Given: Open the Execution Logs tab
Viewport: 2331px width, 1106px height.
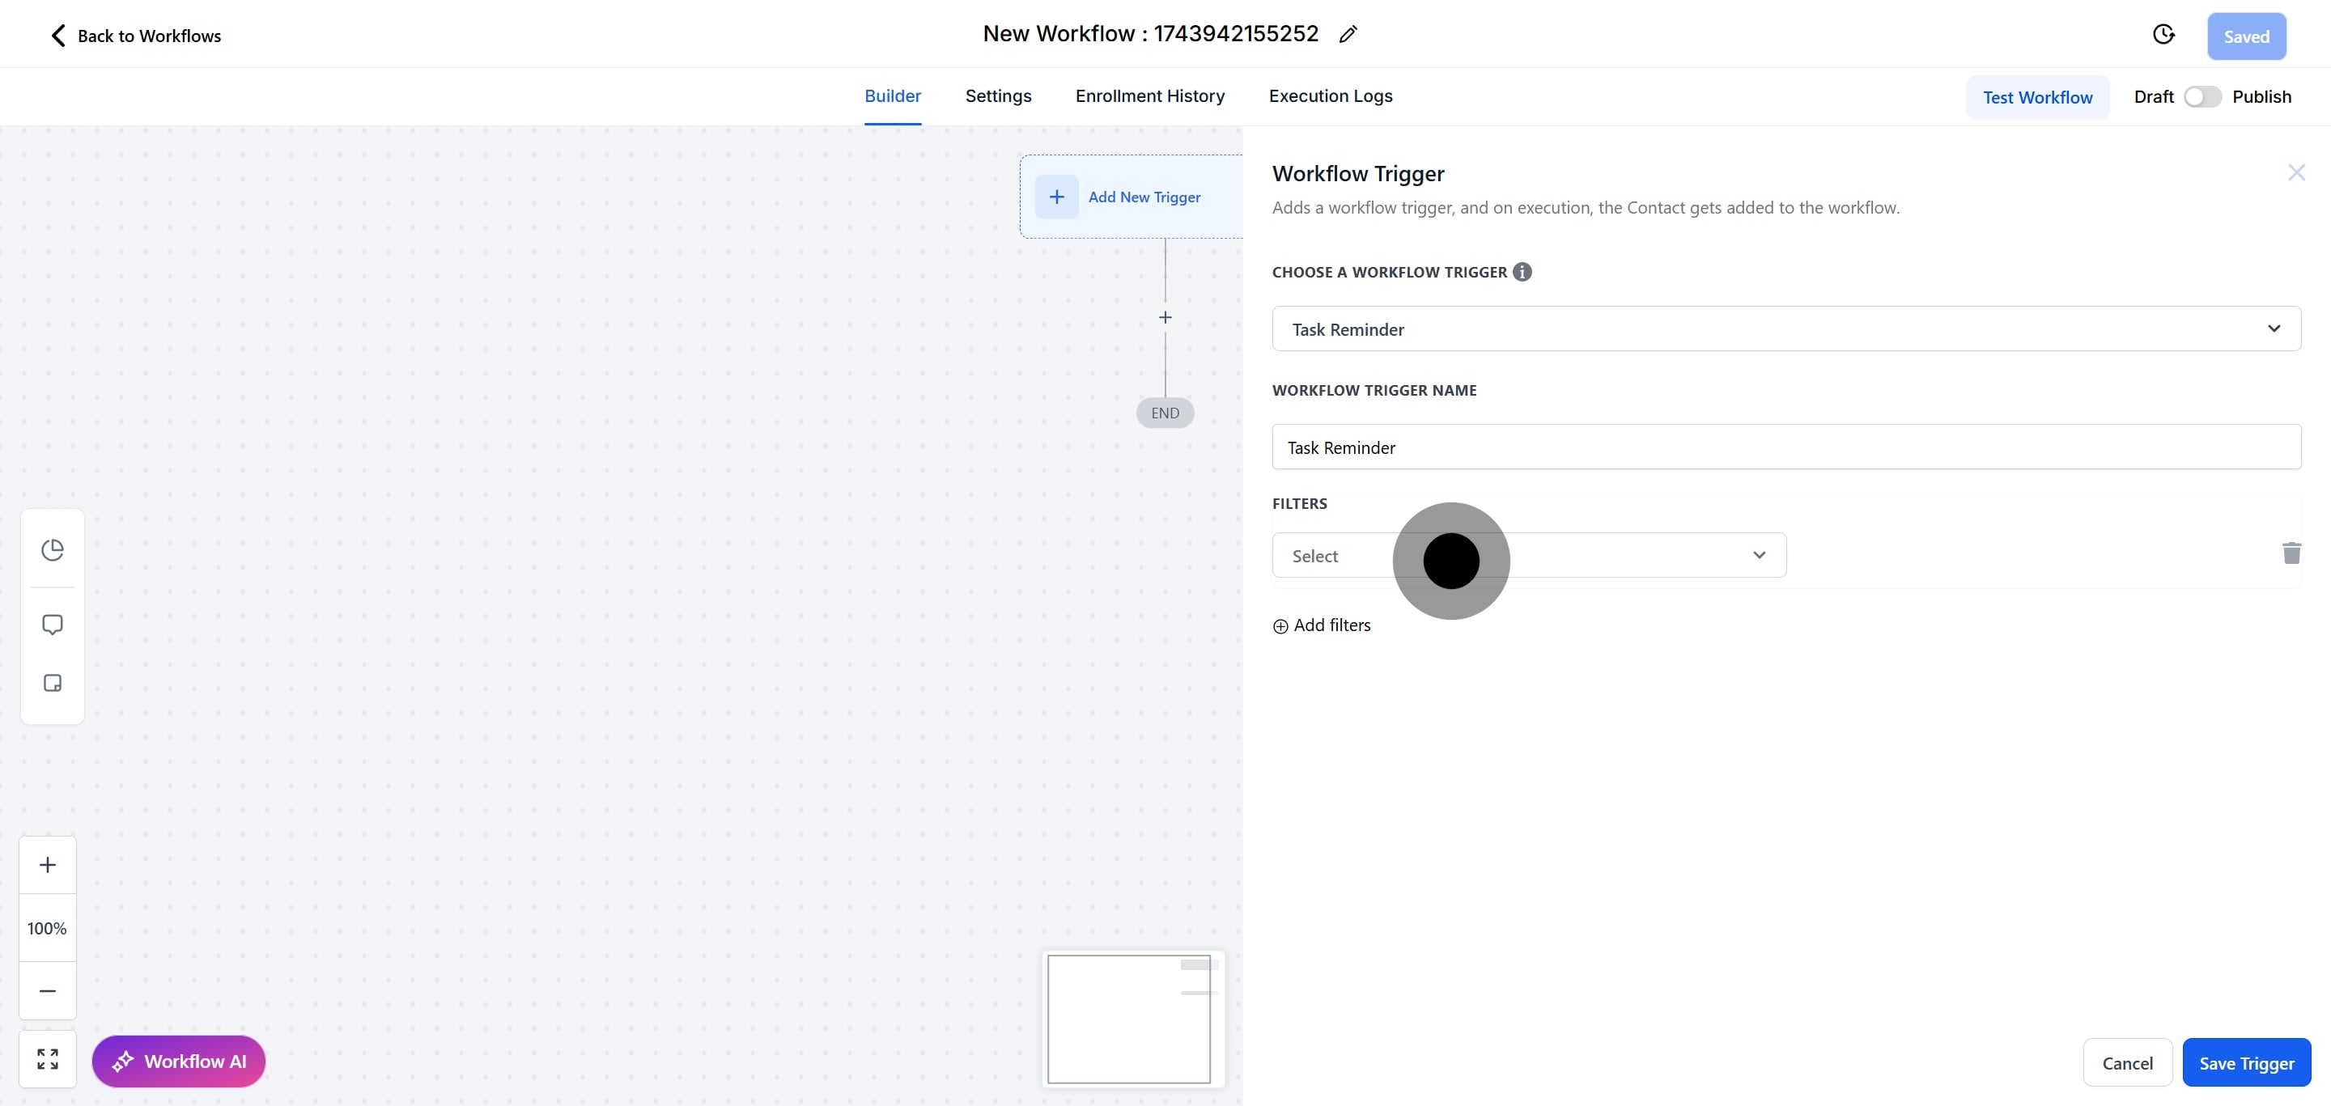Looking at the screenshot, I should point(1330,95).
